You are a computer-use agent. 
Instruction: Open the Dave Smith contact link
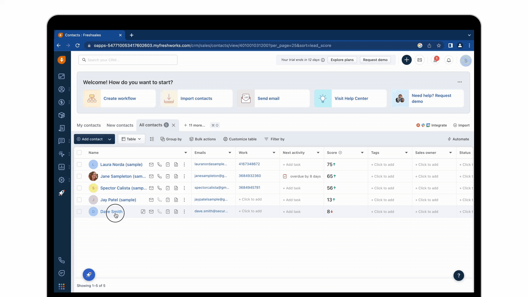click(x=111, y=211)
